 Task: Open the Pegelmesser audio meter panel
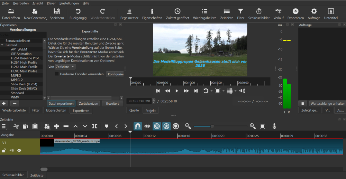[129, 14]
